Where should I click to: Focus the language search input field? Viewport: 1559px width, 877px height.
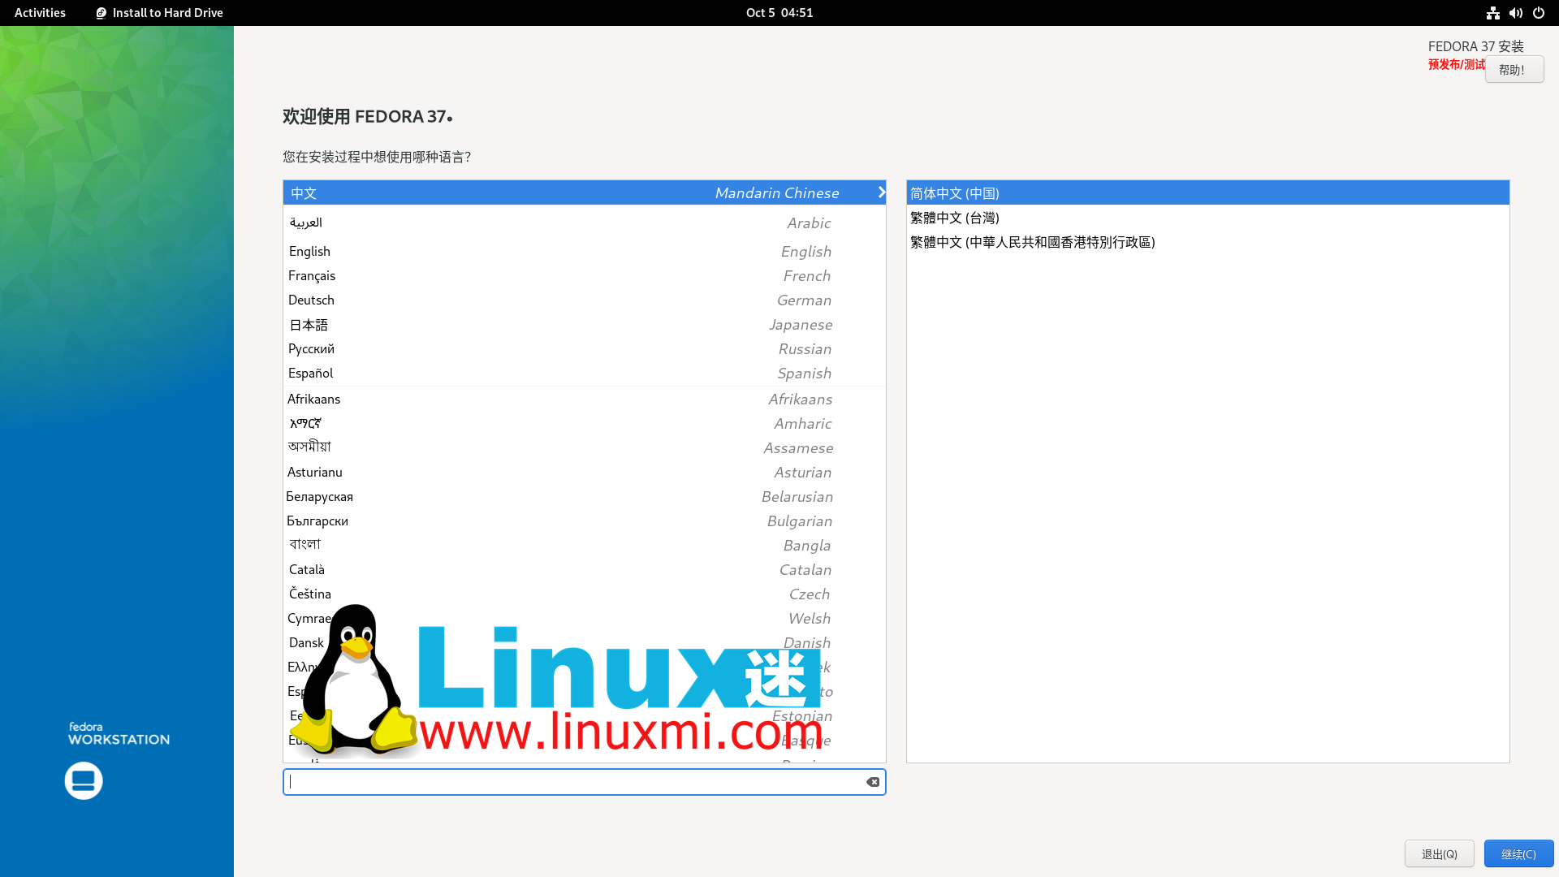pos(584,782)
